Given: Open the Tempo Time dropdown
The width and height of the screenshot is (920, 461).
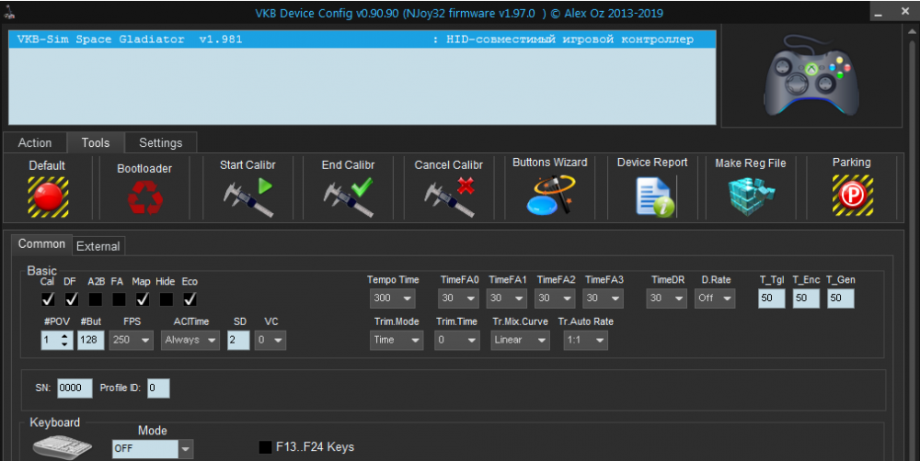Looking at the screenshot, I should click(x=393, y=298).
